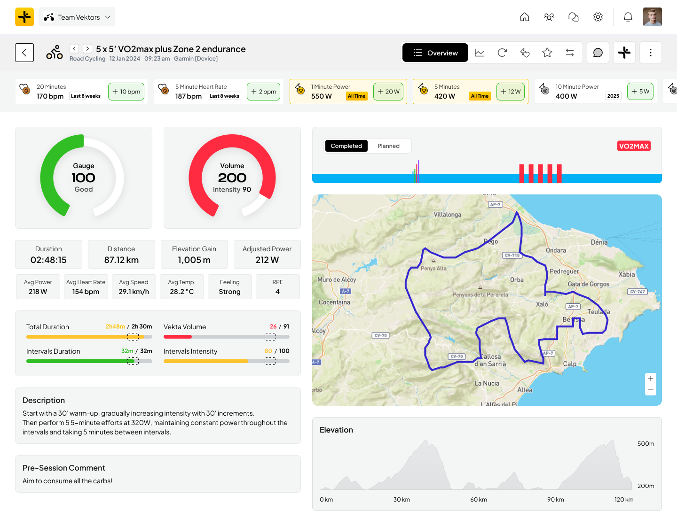Zoom out on the route map
Viewport: 677px width, 526px height.
[x=651, y=390]
